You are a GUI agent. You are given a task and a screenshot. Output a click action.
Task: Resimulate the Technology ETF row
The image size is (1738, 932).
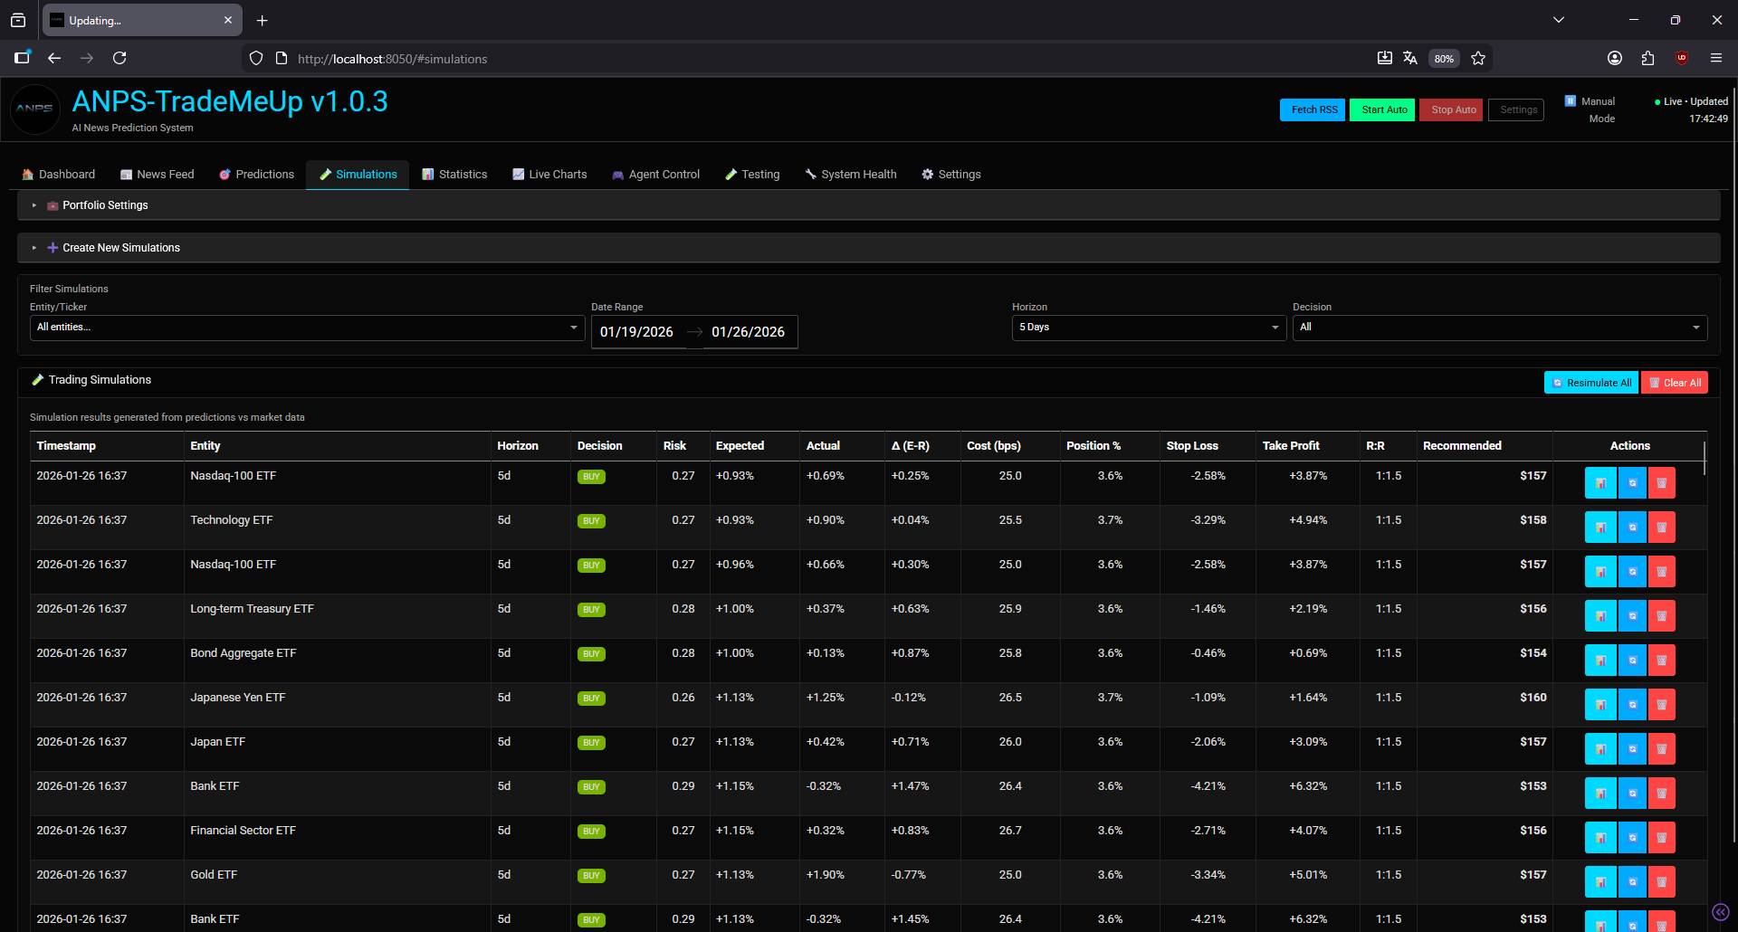point(1632,528)
